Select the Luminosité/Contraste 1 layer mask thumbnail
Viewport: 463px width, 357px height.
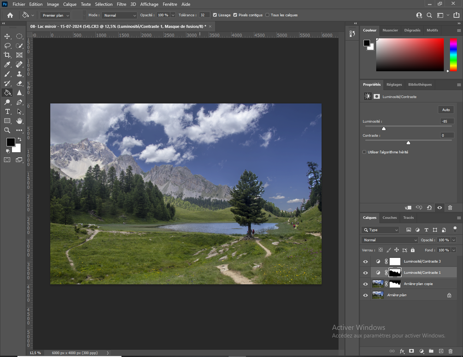tap(395, 273)
